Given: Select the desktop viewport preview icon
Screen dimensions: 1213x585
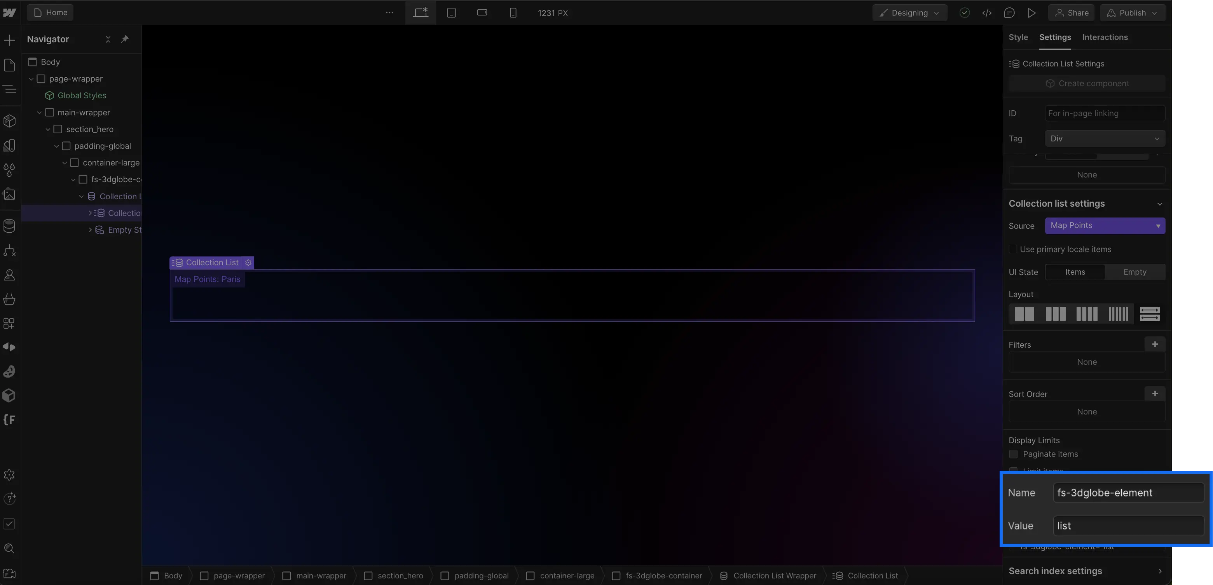Looking at the screenshot, I should 421,12.
